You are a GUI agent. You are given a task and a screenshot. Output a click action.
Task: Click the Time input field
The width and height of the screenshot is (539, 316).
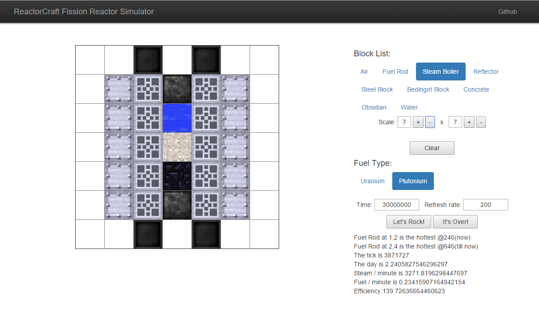pyautogui.click(x=397, y=205)
